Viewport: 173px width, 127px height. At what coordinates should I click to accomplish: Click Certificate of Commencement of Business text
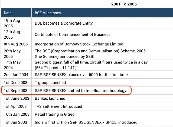[x=73, y=35]
